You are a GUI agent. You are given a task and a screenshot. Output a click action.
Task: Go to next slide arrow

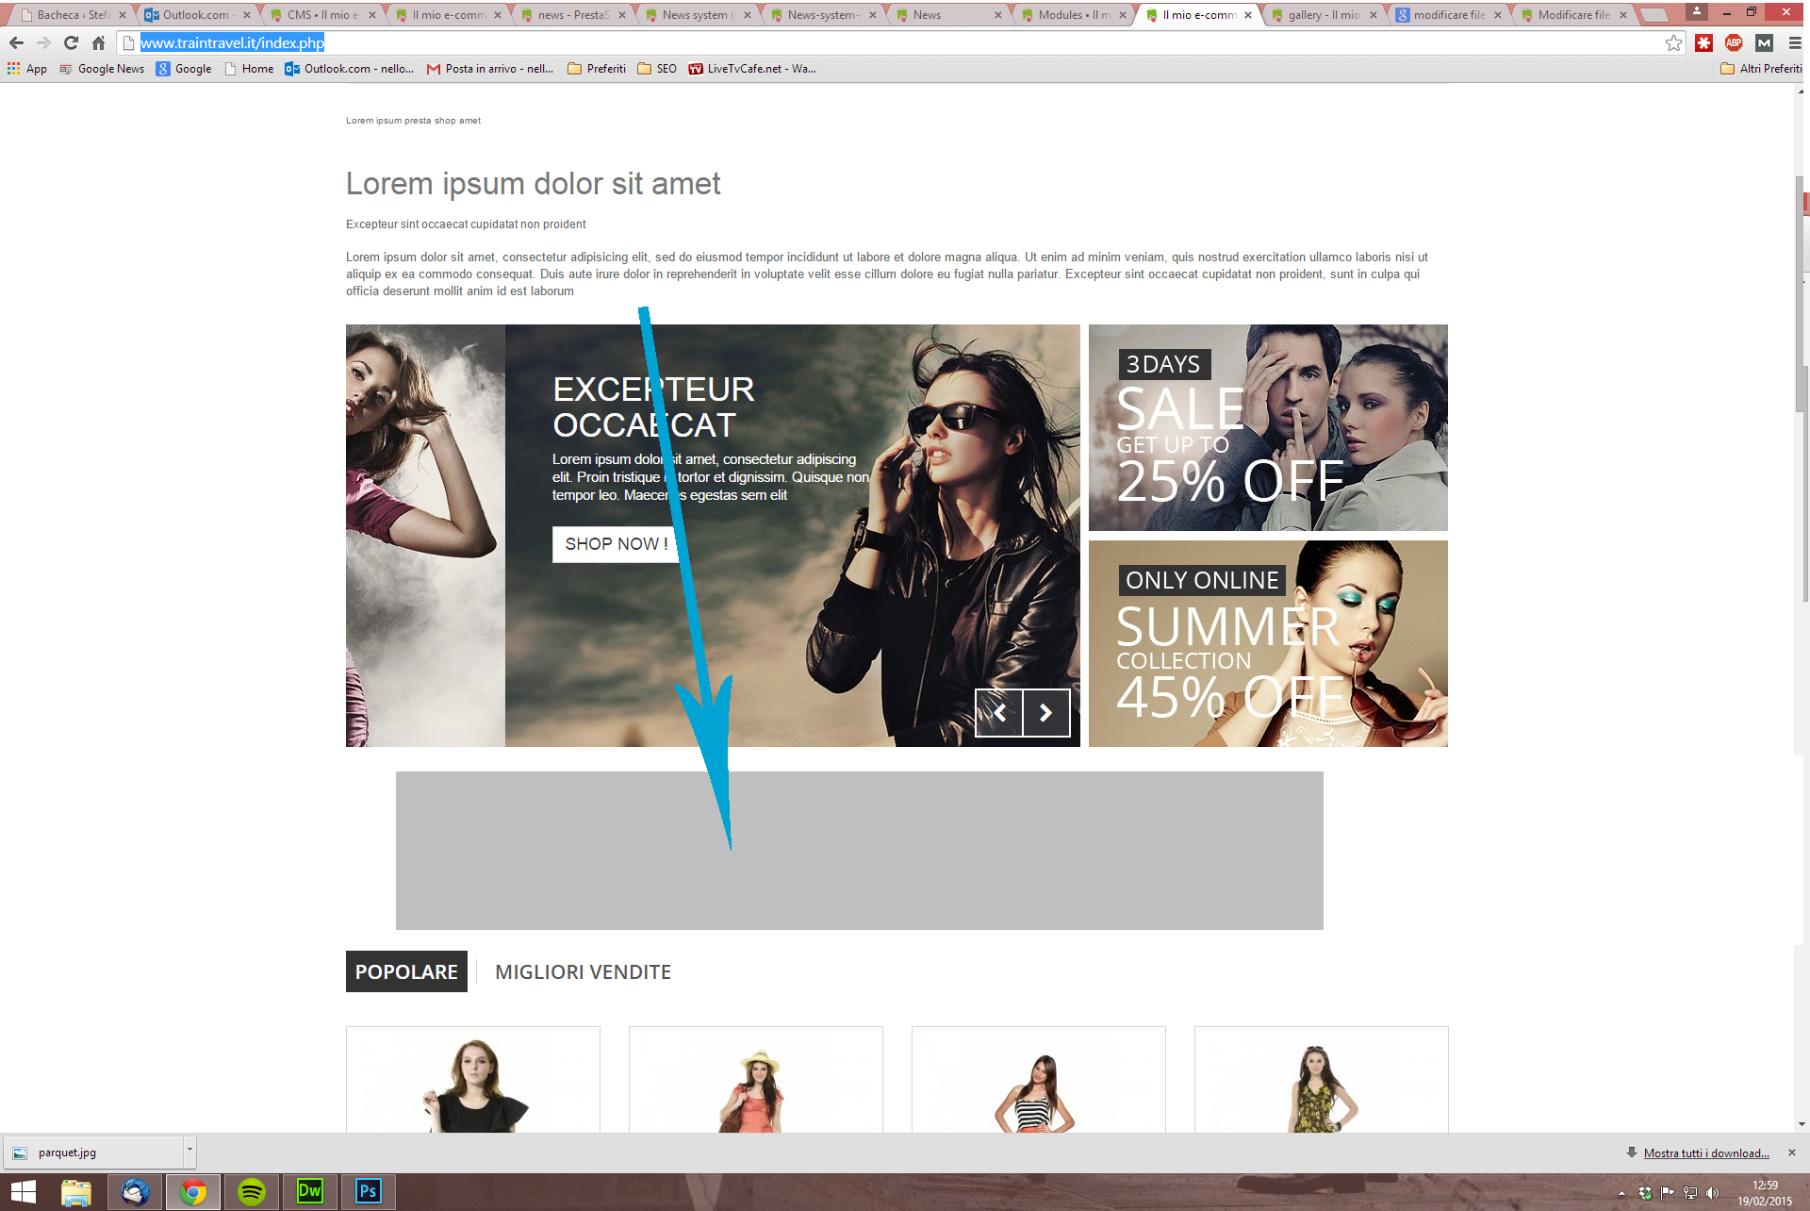(x=1046, y=713)
